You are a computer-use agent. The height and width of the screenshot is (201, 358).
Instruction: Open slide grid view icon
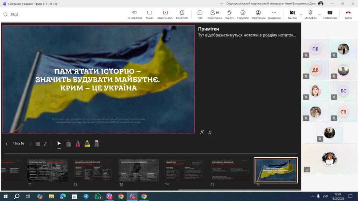[x=38, y=144]
